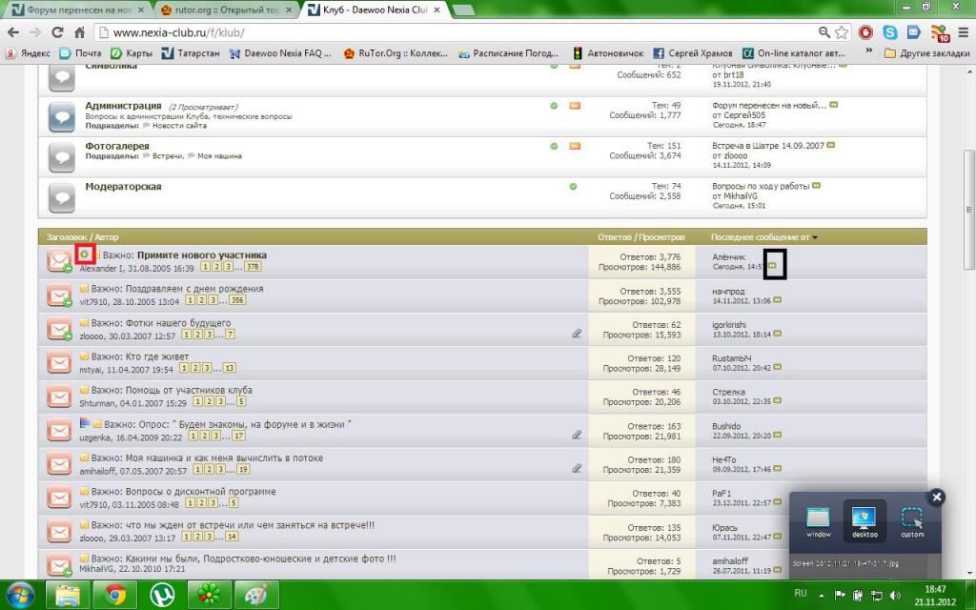Image resolution: width=976 pixels, height=610 pixels.
Task: Select "desktop" capture mode
Action: 864,522
